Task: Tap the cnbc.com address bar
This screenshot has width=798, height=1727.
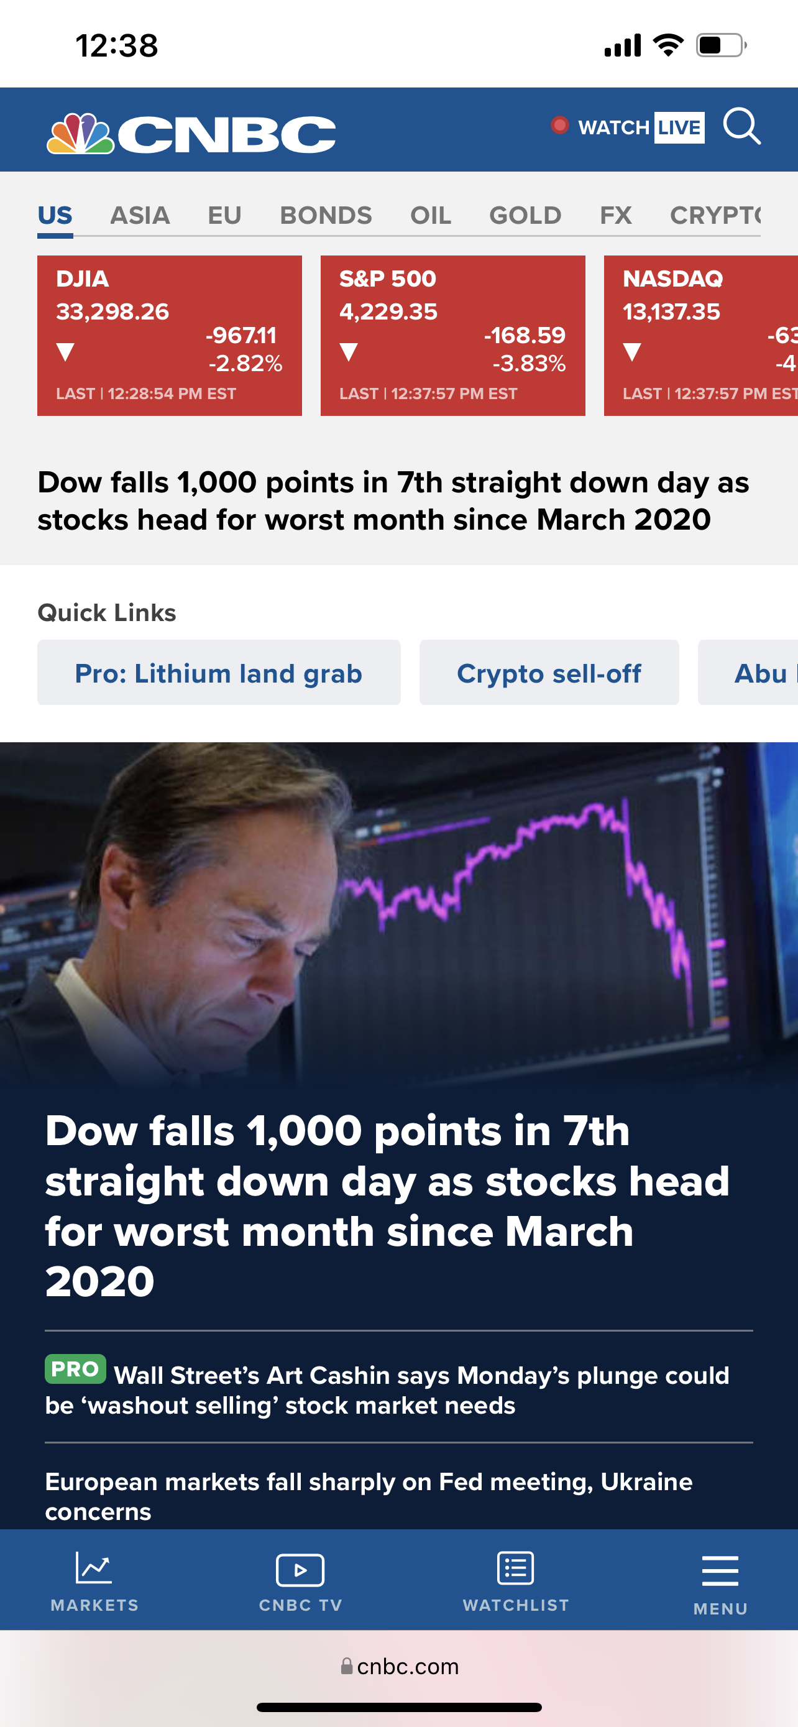Action: coord(407,1666)
